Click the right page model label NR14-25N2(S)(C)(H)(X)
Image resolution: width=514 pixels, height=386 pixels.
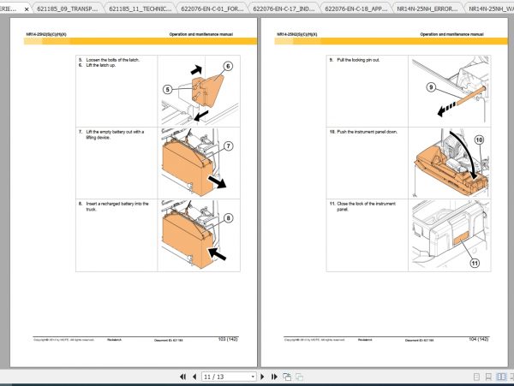(297, 34)
